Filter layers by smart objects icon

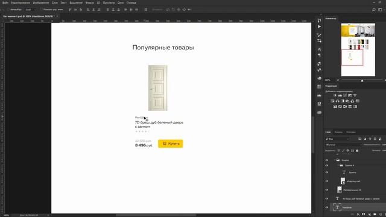coord(380,139)
